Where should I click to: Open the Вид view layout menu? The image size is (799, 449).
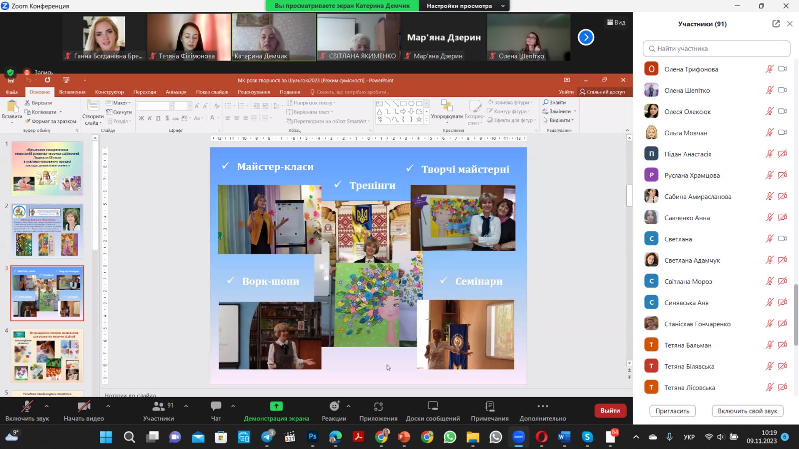[x=616, y=22]
